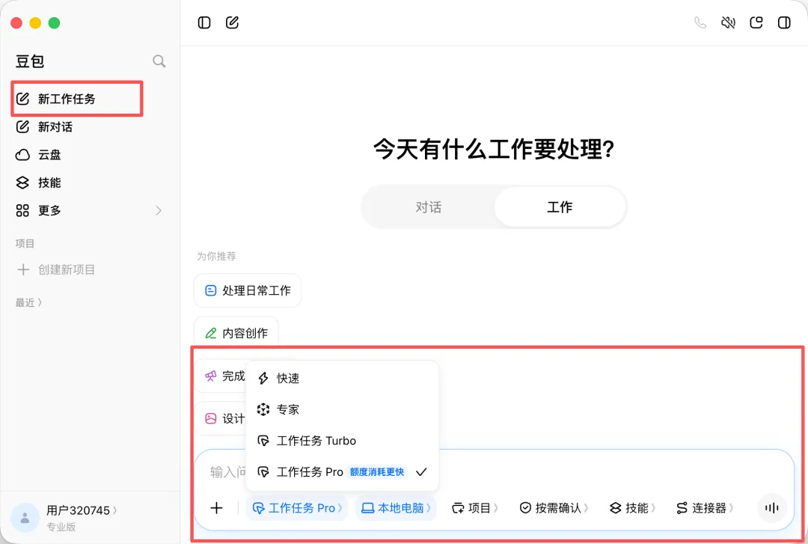The width and height of the screenshot is (808, 544).
Task: Open the 项目 dropdown in input bar
Action: pyautogui.click(x=474, y=508)
